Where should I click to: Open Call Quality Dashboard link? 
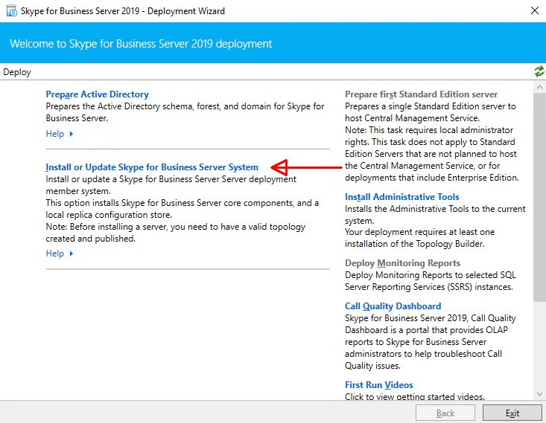click(x=393, y=306)
